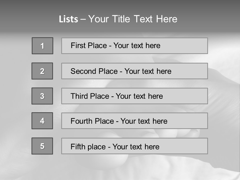Click the bold word Lists in title
The width and height of the screenshot is (240, 180).
pyautogui.click(x=68, y=19)
